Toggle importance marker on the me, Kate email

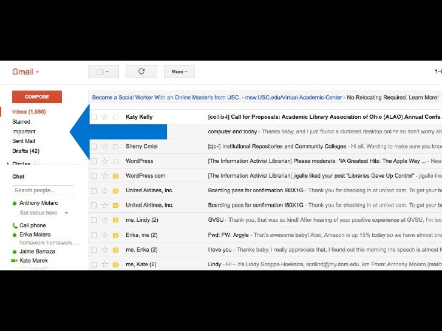pos(115,264)
